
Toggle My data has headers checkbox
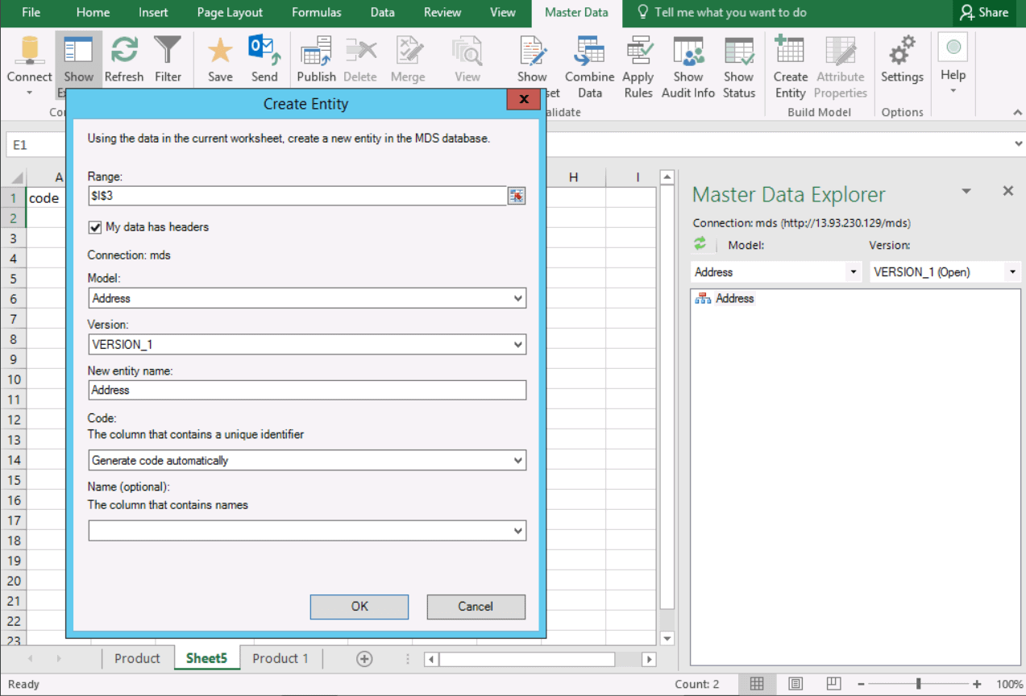click(x=95, y=228)
